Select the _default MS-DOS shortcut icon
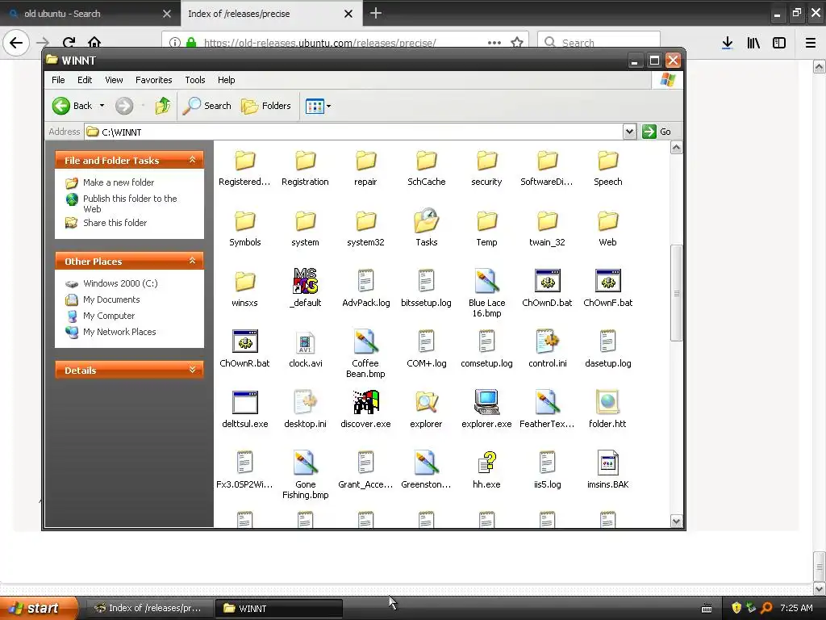Viewport: 826px width, 620px height. click(x=305, y=288)
